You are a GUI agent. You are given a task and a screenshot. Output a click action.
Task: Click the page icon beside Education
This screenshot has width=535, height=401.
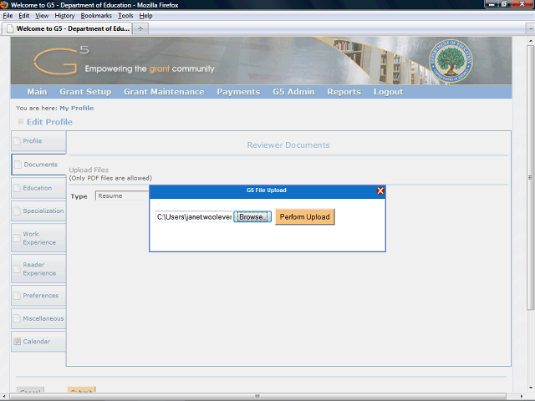tap(17, 188)
